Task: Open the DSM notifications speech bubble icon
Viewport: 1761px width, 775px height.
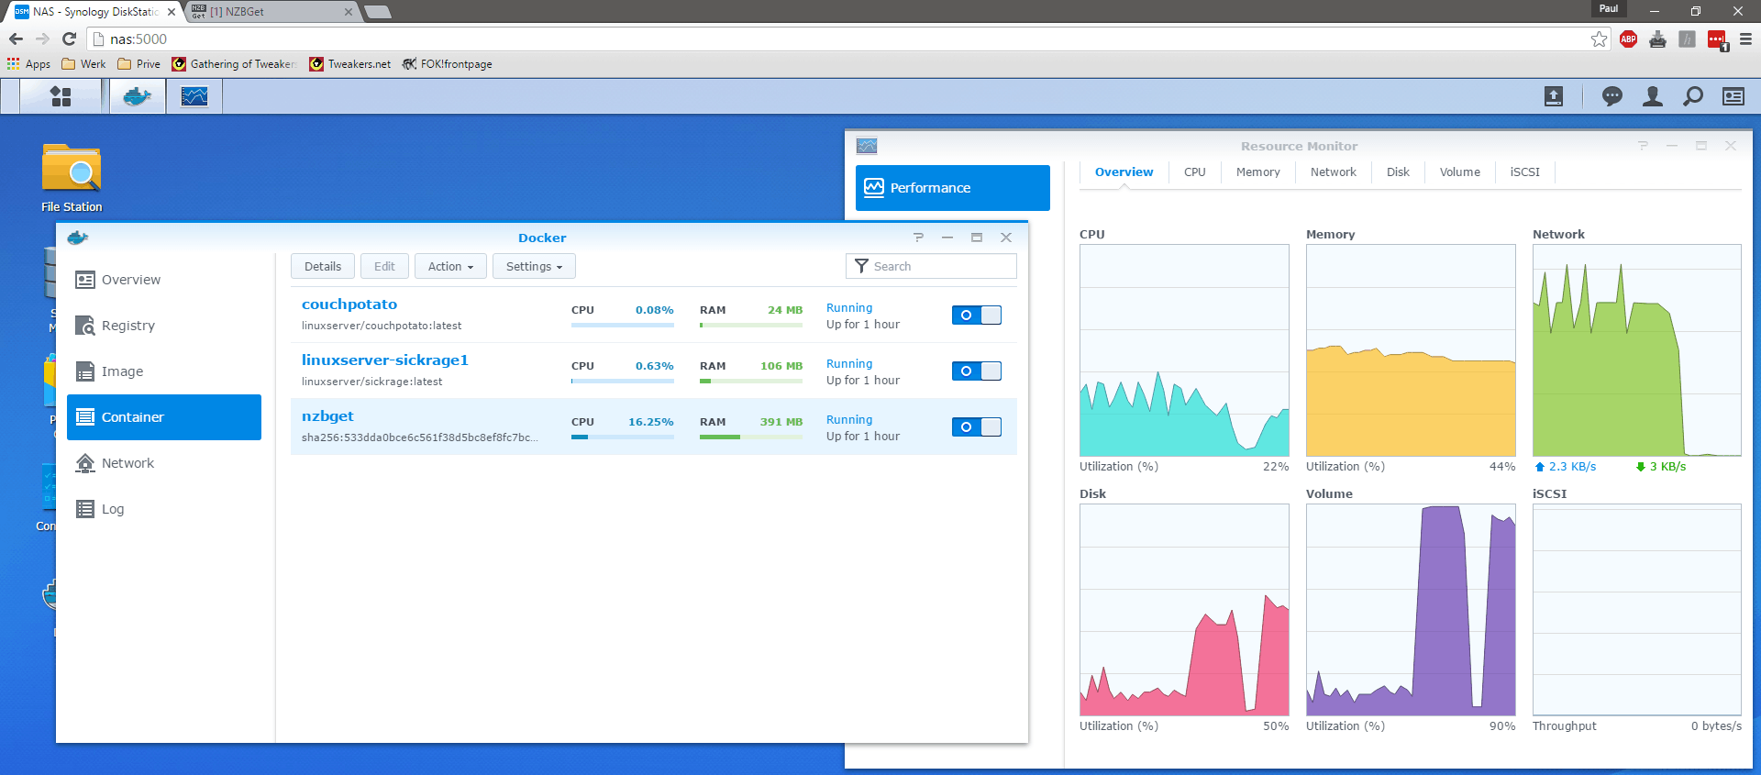Action: pos(1611,96)
